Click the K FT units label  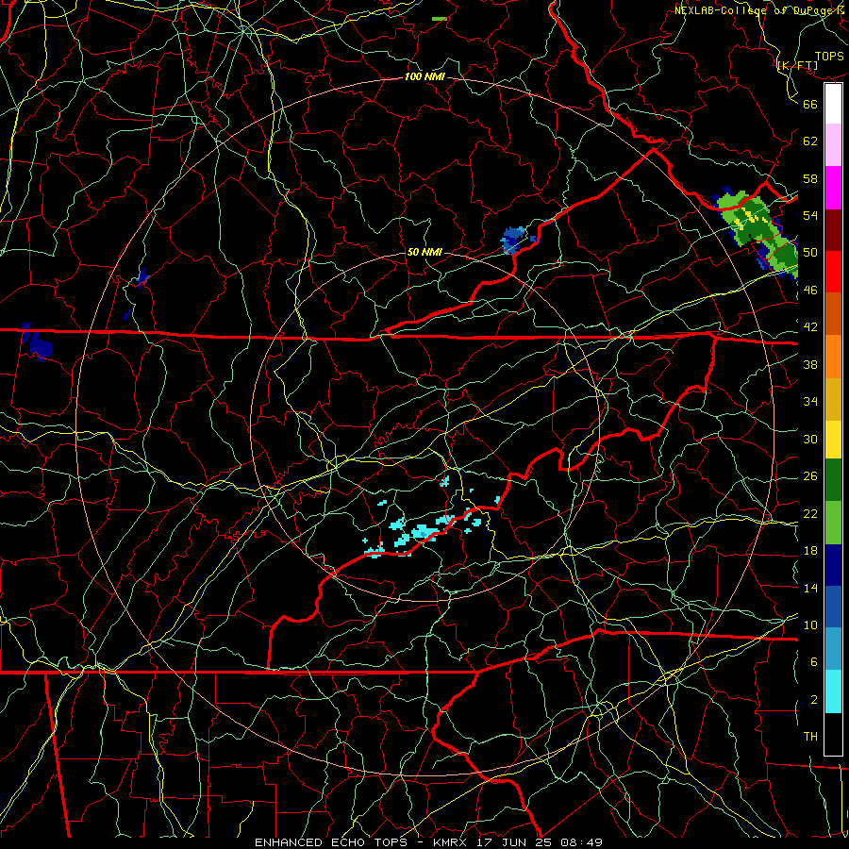point(797,65)
